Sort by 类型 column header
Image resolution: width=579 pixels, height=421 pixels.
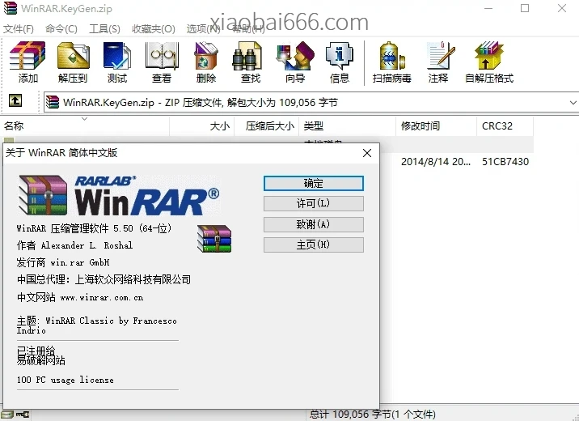(x=347, y=126)
